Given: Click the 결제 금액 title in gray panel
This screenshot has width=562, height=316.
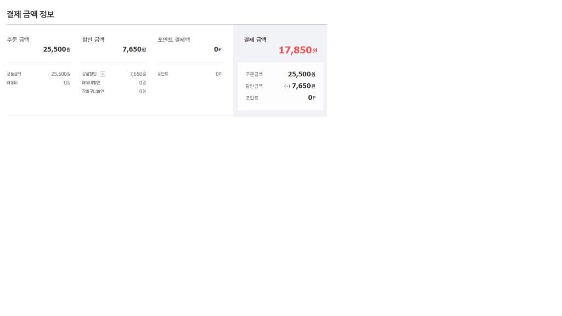Looking at the screenshot, I should click(x=255, y=39).
